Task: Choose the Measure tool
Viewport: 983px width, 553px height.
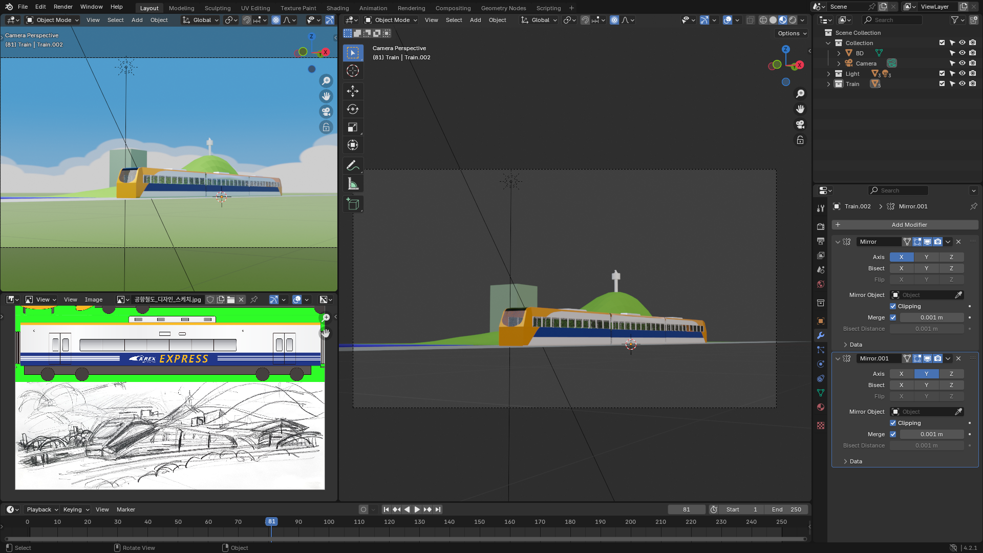Action: click(352, 184)
